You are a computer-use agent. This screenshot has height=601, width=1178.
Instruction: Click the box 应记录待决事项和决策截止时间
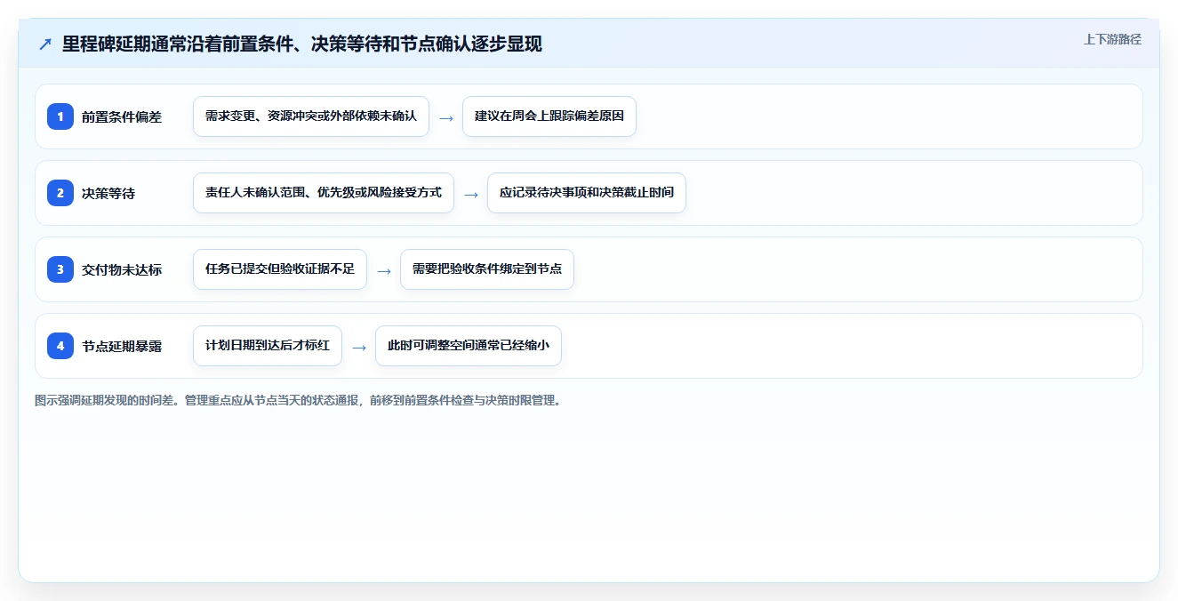point(587,193)
